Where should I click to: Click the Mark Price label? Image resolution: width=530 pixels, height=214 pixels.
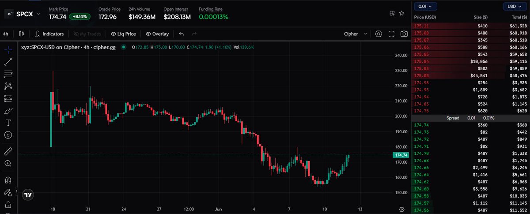point(57,9)
